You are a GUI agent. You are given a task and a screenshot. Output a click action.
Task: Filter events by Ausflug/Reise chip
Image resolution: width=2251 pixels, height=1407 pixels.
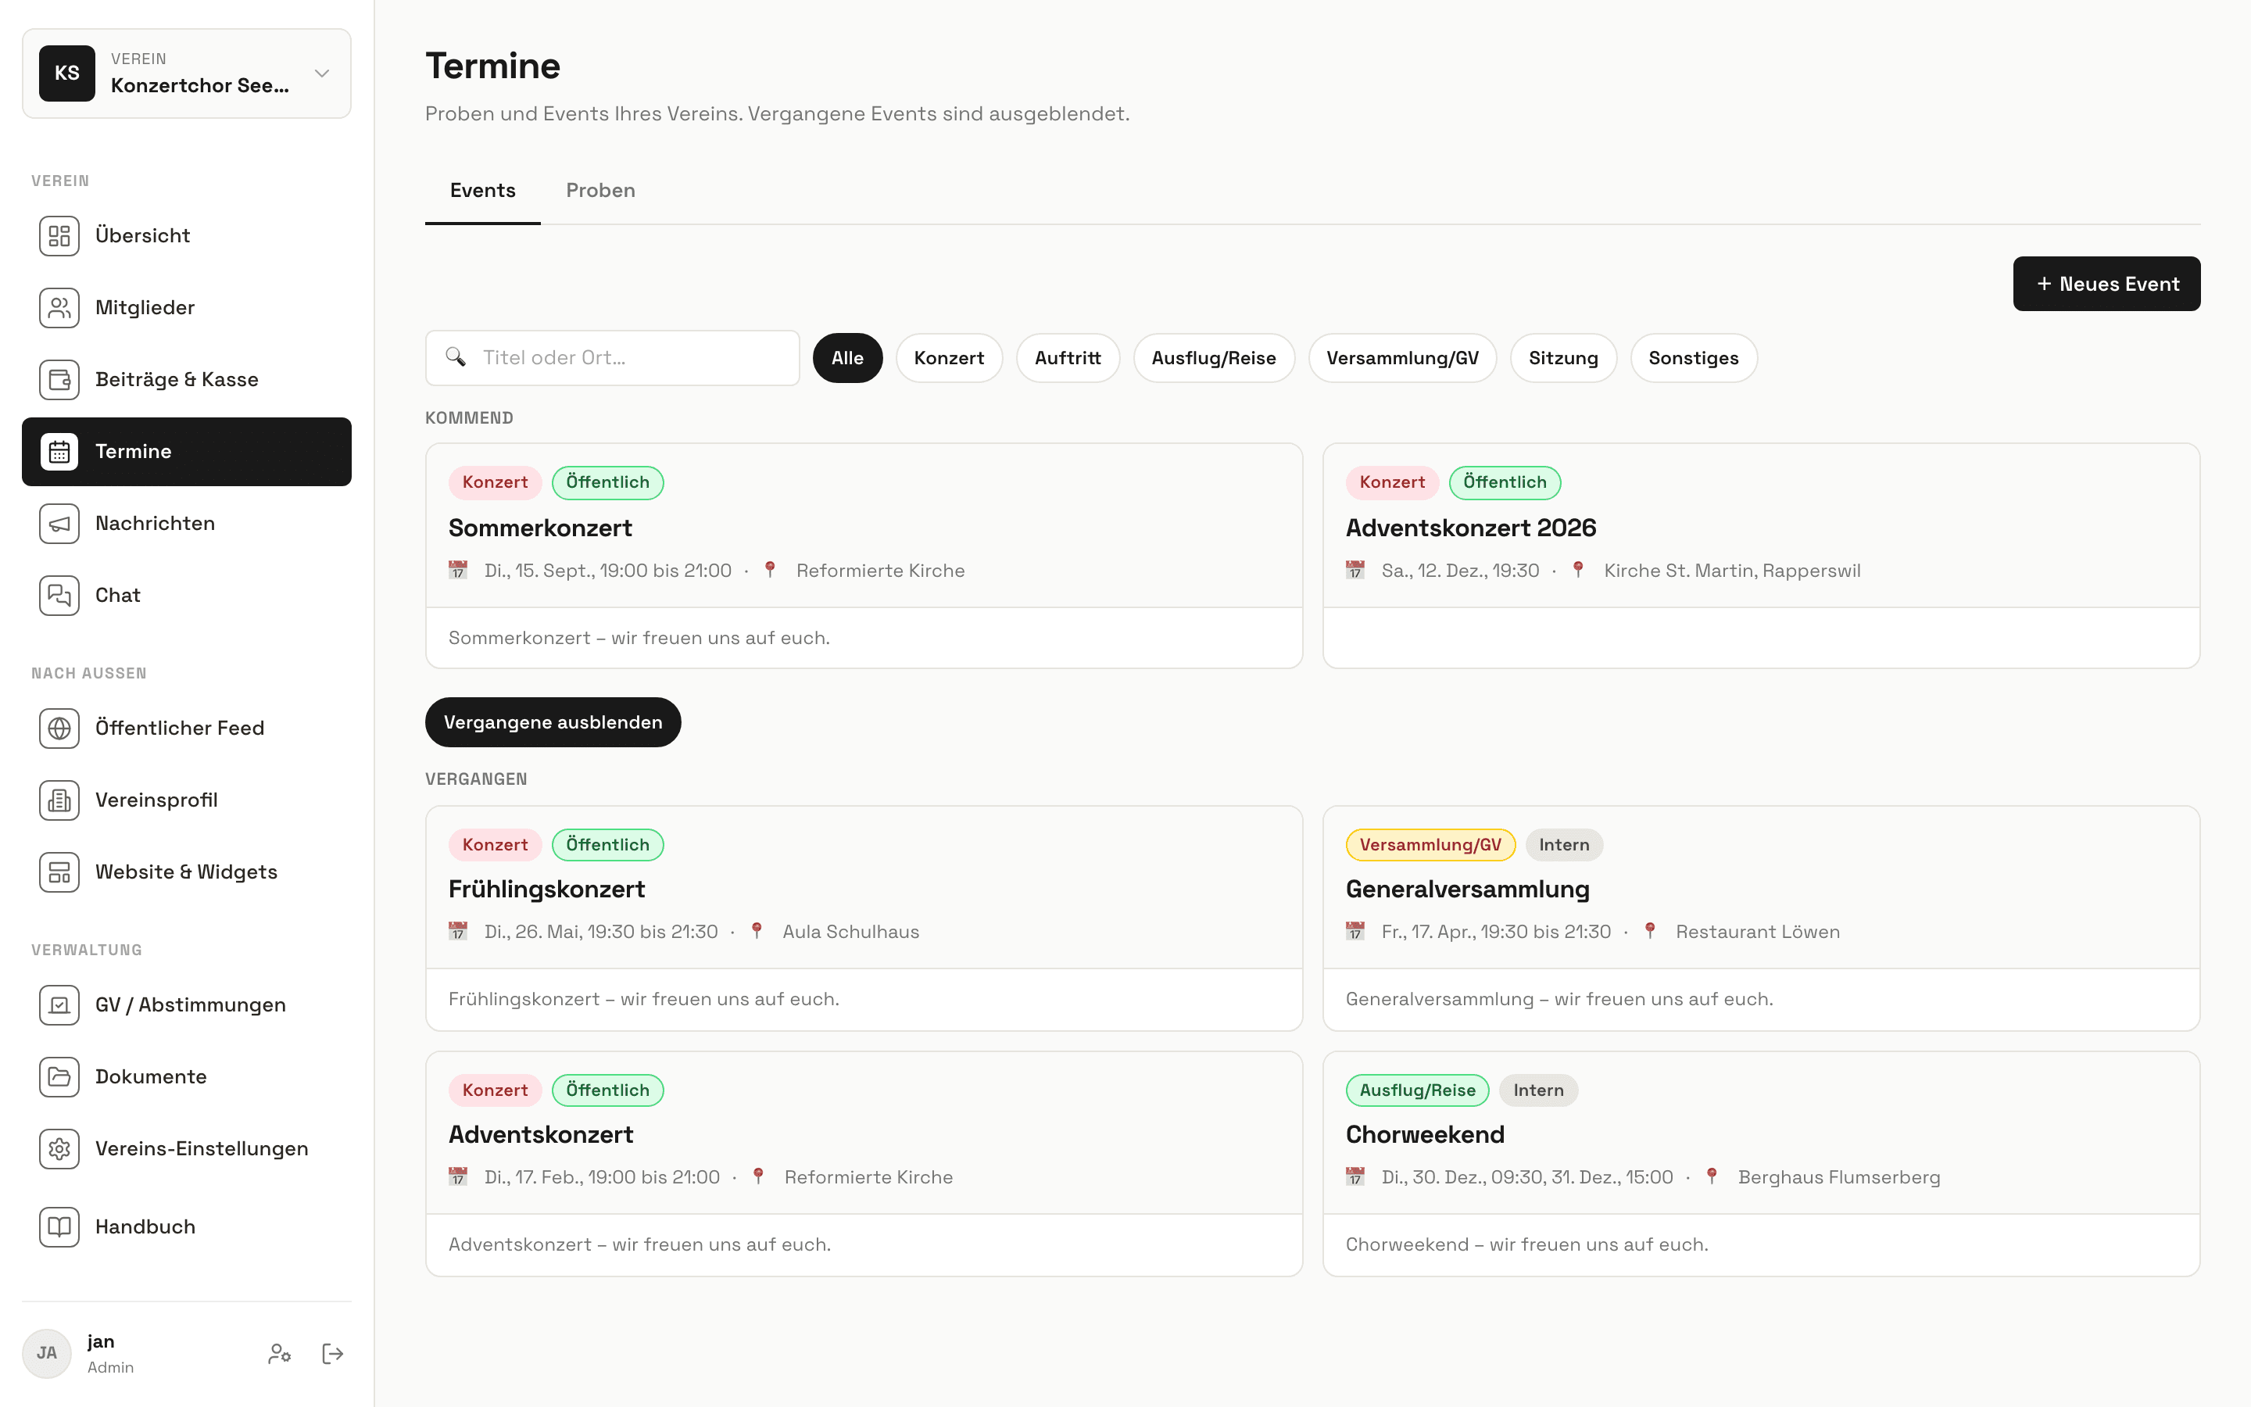pyautogui.click(x=1214, y=358)
